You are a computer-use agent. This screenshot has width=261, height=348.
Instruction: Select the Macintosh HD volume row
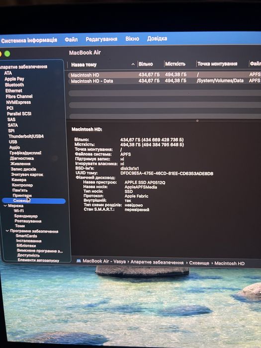164,75
